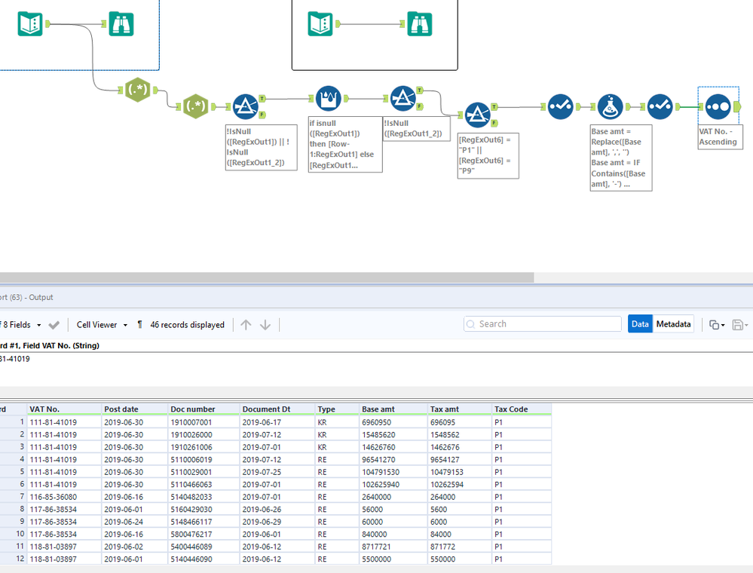Open the copy results dropdown
This screenshot has height=573, width=753.
(x=717, y=325)
